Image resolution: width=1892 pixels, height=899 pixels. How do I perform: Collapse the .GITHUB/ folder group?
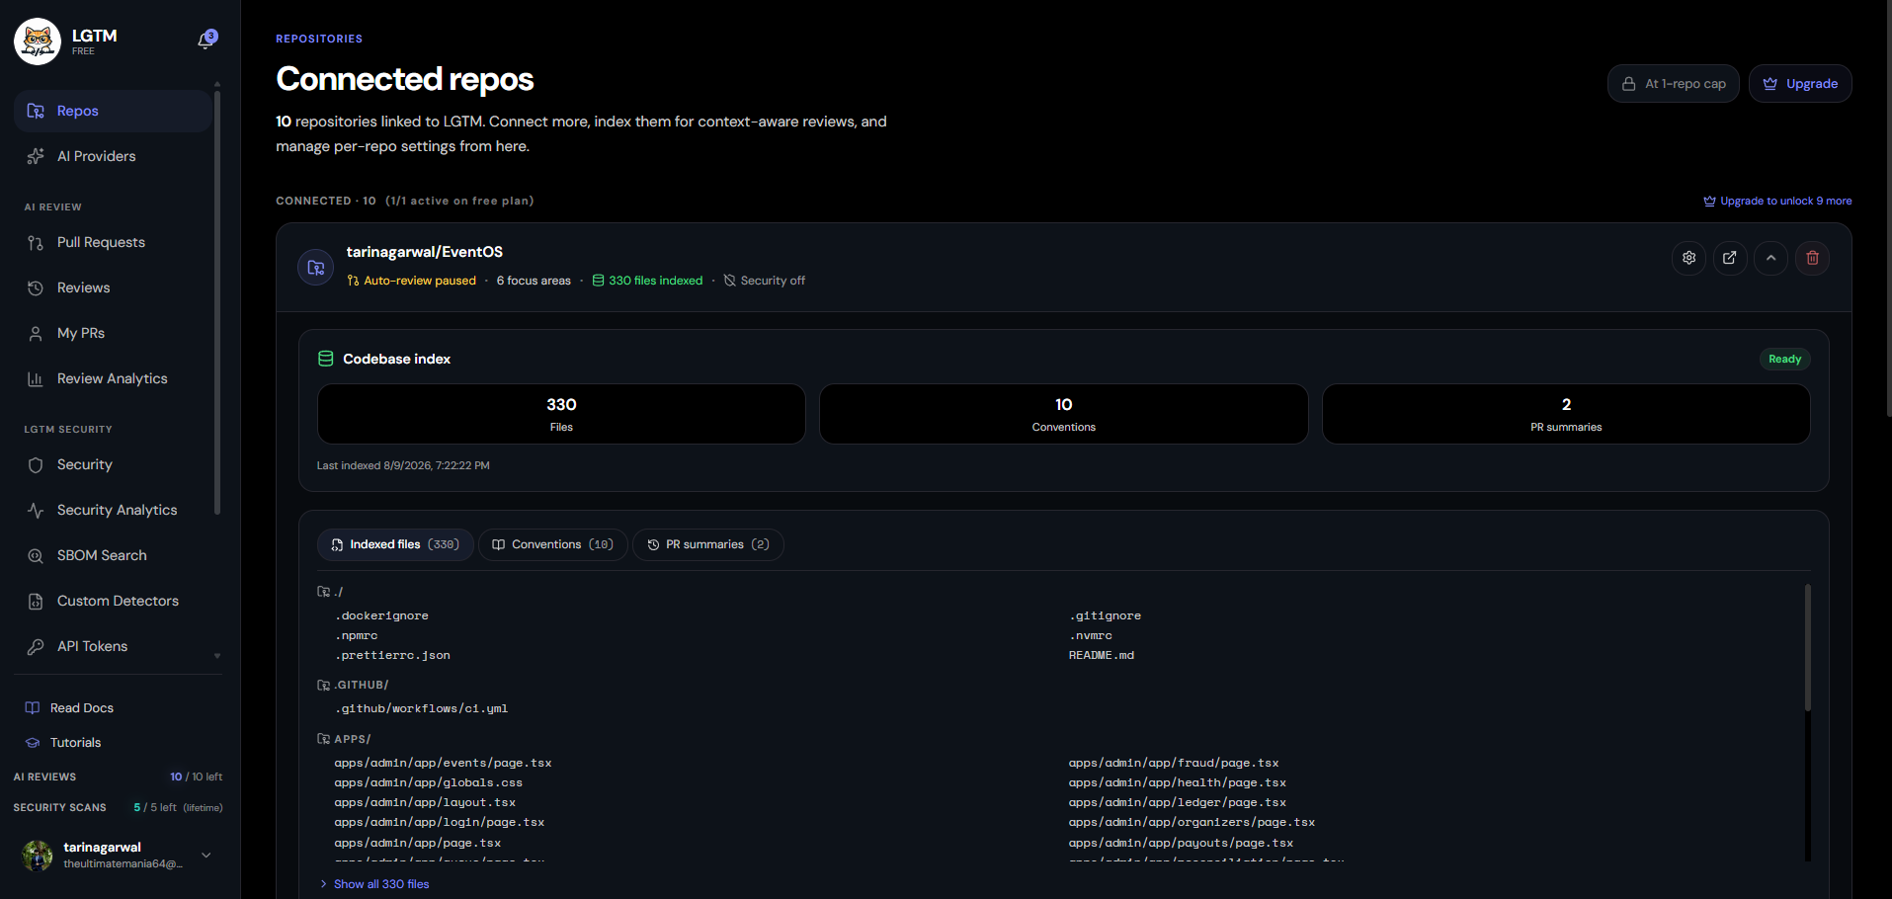pos(353,685)
